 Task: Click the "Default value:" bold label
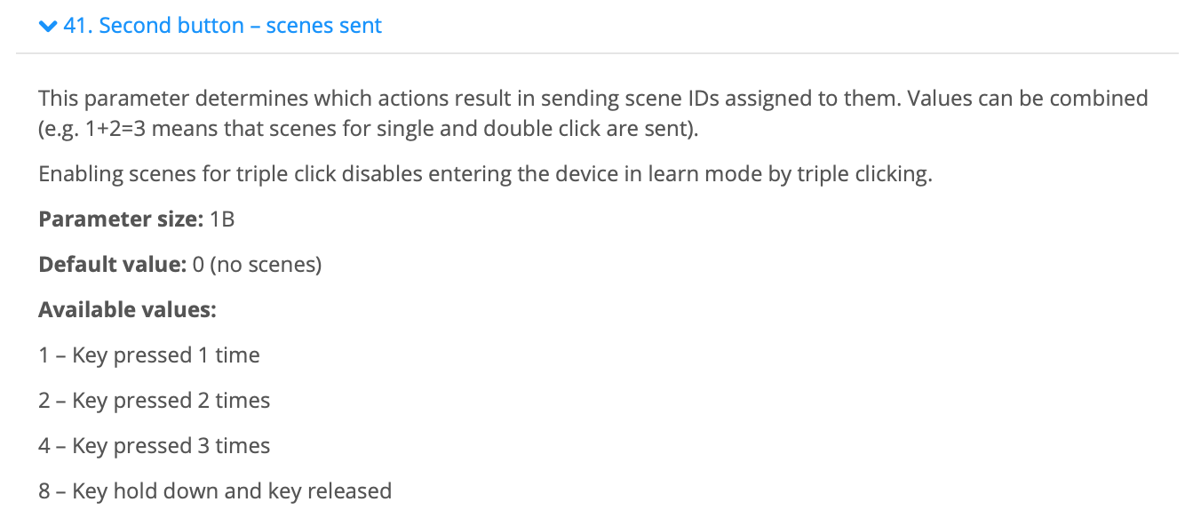(x=113, y=264)
